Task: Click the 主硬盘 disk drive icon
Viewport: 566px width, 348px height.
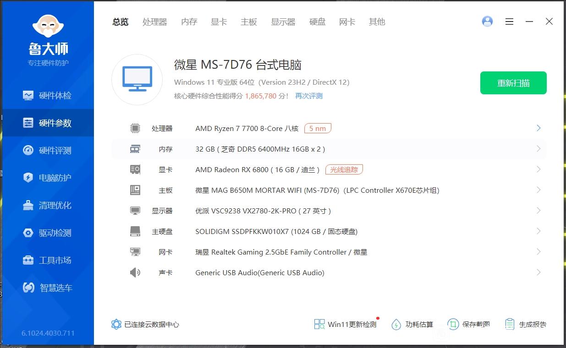Action: [x=135, y=231]
